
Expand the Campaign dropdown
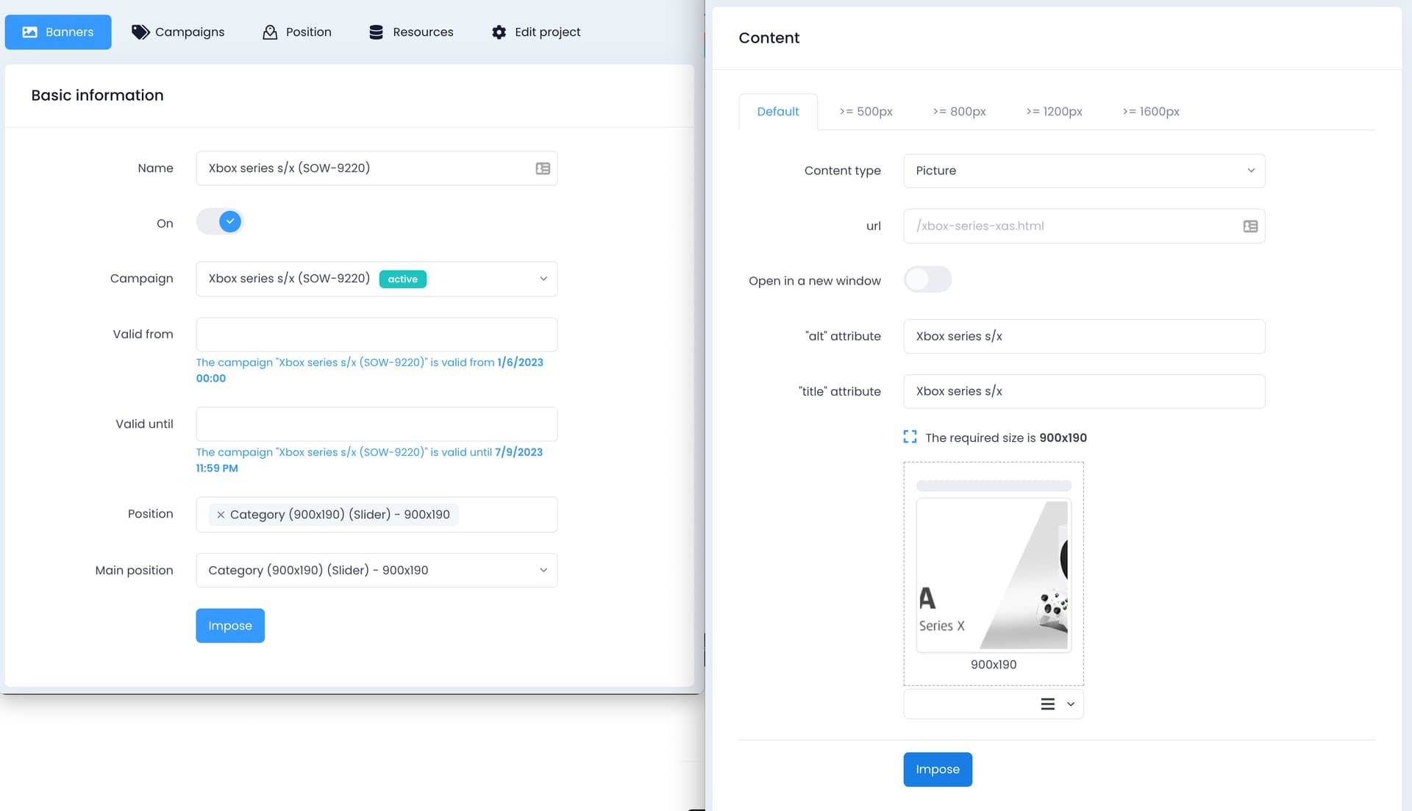pos(377,279)
